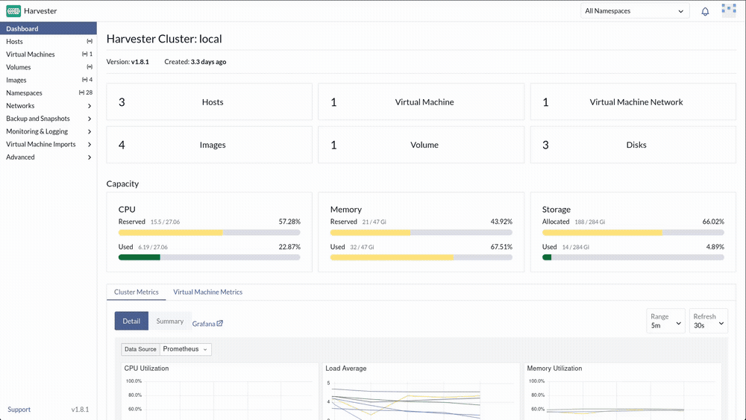Viewport: 746px width, 420px height.
Task: Click the Harvester logo icon
Action: click(13, 11)
